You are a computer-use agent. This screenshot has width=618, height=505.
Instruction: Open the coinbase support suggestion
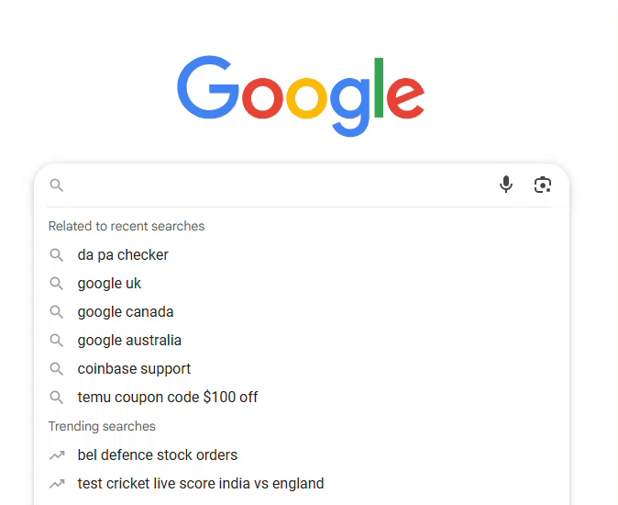click(134, 369)
